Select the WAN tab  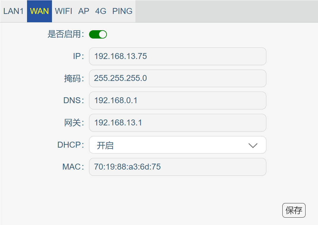tap(39, 11)
